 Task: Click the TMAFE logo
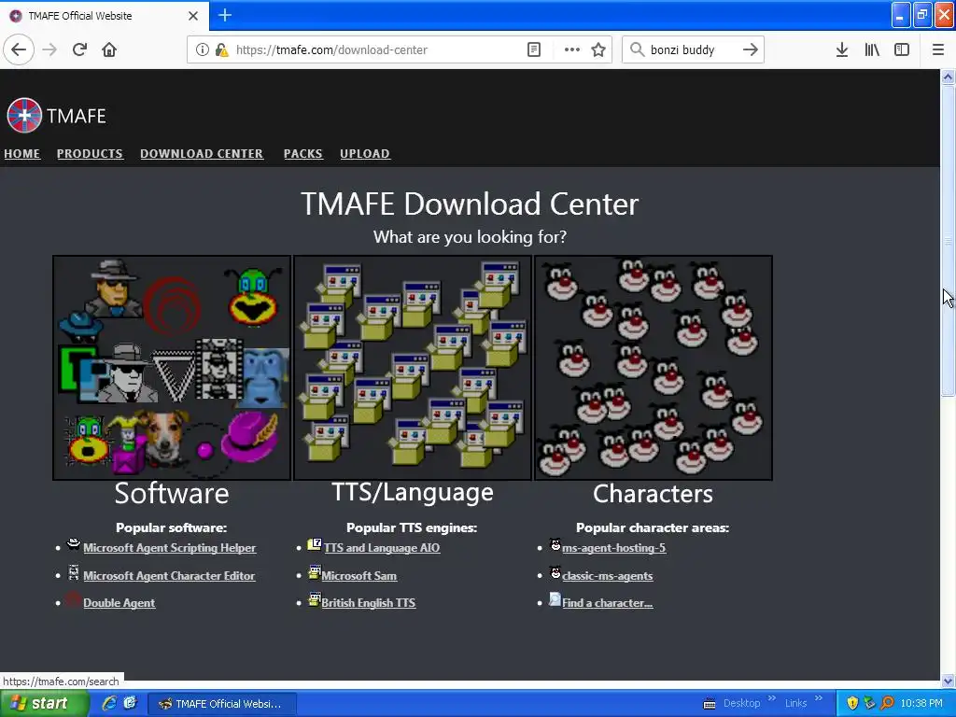click(x=56, y=115)
